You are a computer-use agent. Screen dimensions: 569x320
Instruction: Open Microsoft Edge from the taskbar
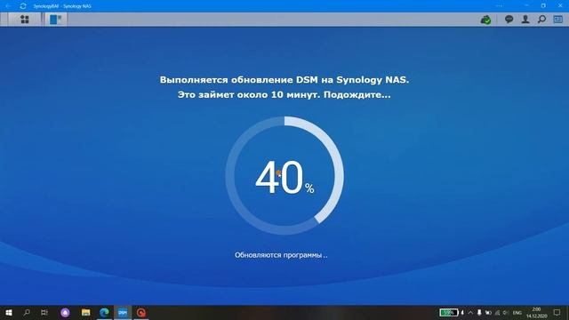[104, 312]
